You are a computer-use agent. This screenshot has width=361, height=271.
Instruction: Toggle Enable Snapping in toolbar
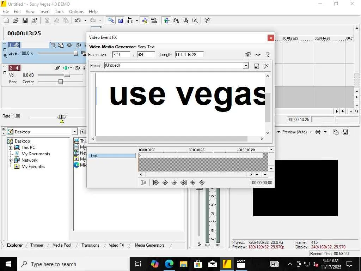pyautogui.click(x=111, y=20)
